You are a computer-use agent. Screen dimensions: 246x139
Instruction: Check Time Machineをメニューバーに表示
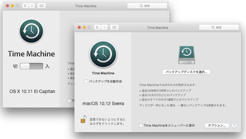(141, 126)
